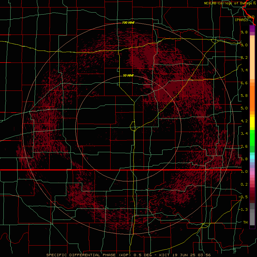This screenshot has width=257, height=257.
Task: Click the 9.8 scale value
Action: 244,32
